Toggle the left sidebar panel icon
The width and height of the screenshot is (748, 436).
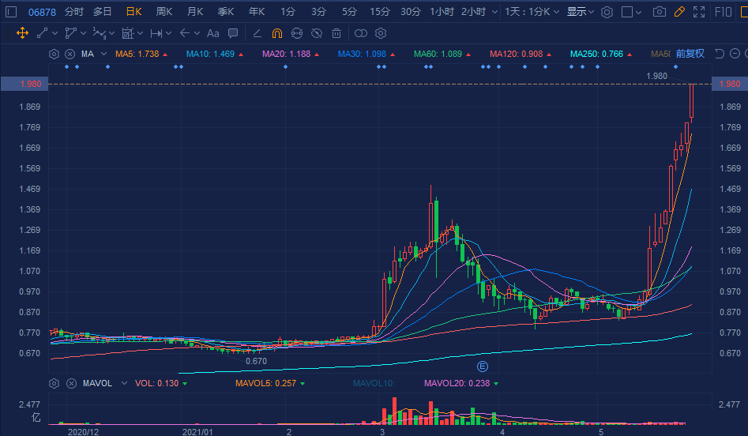click(x=11, y=12)
